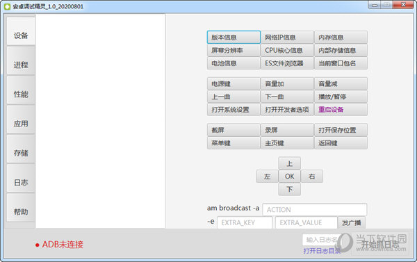The width and height of the screenshot is (417, 262).
Task: Start screen recording with 录屏
Action: coord(287,130)
